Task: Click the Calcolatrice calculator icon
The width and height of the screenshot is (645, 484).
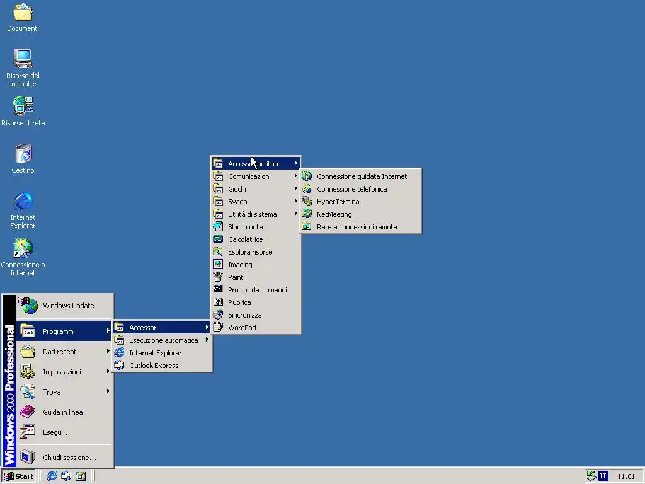Action: (x=218, y=239)
